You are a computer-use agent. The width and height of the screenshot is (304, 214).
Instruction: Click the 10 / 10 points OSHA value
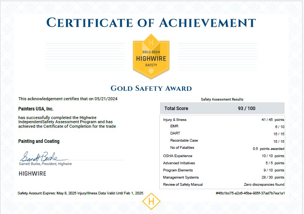click(x=273, y=156)
